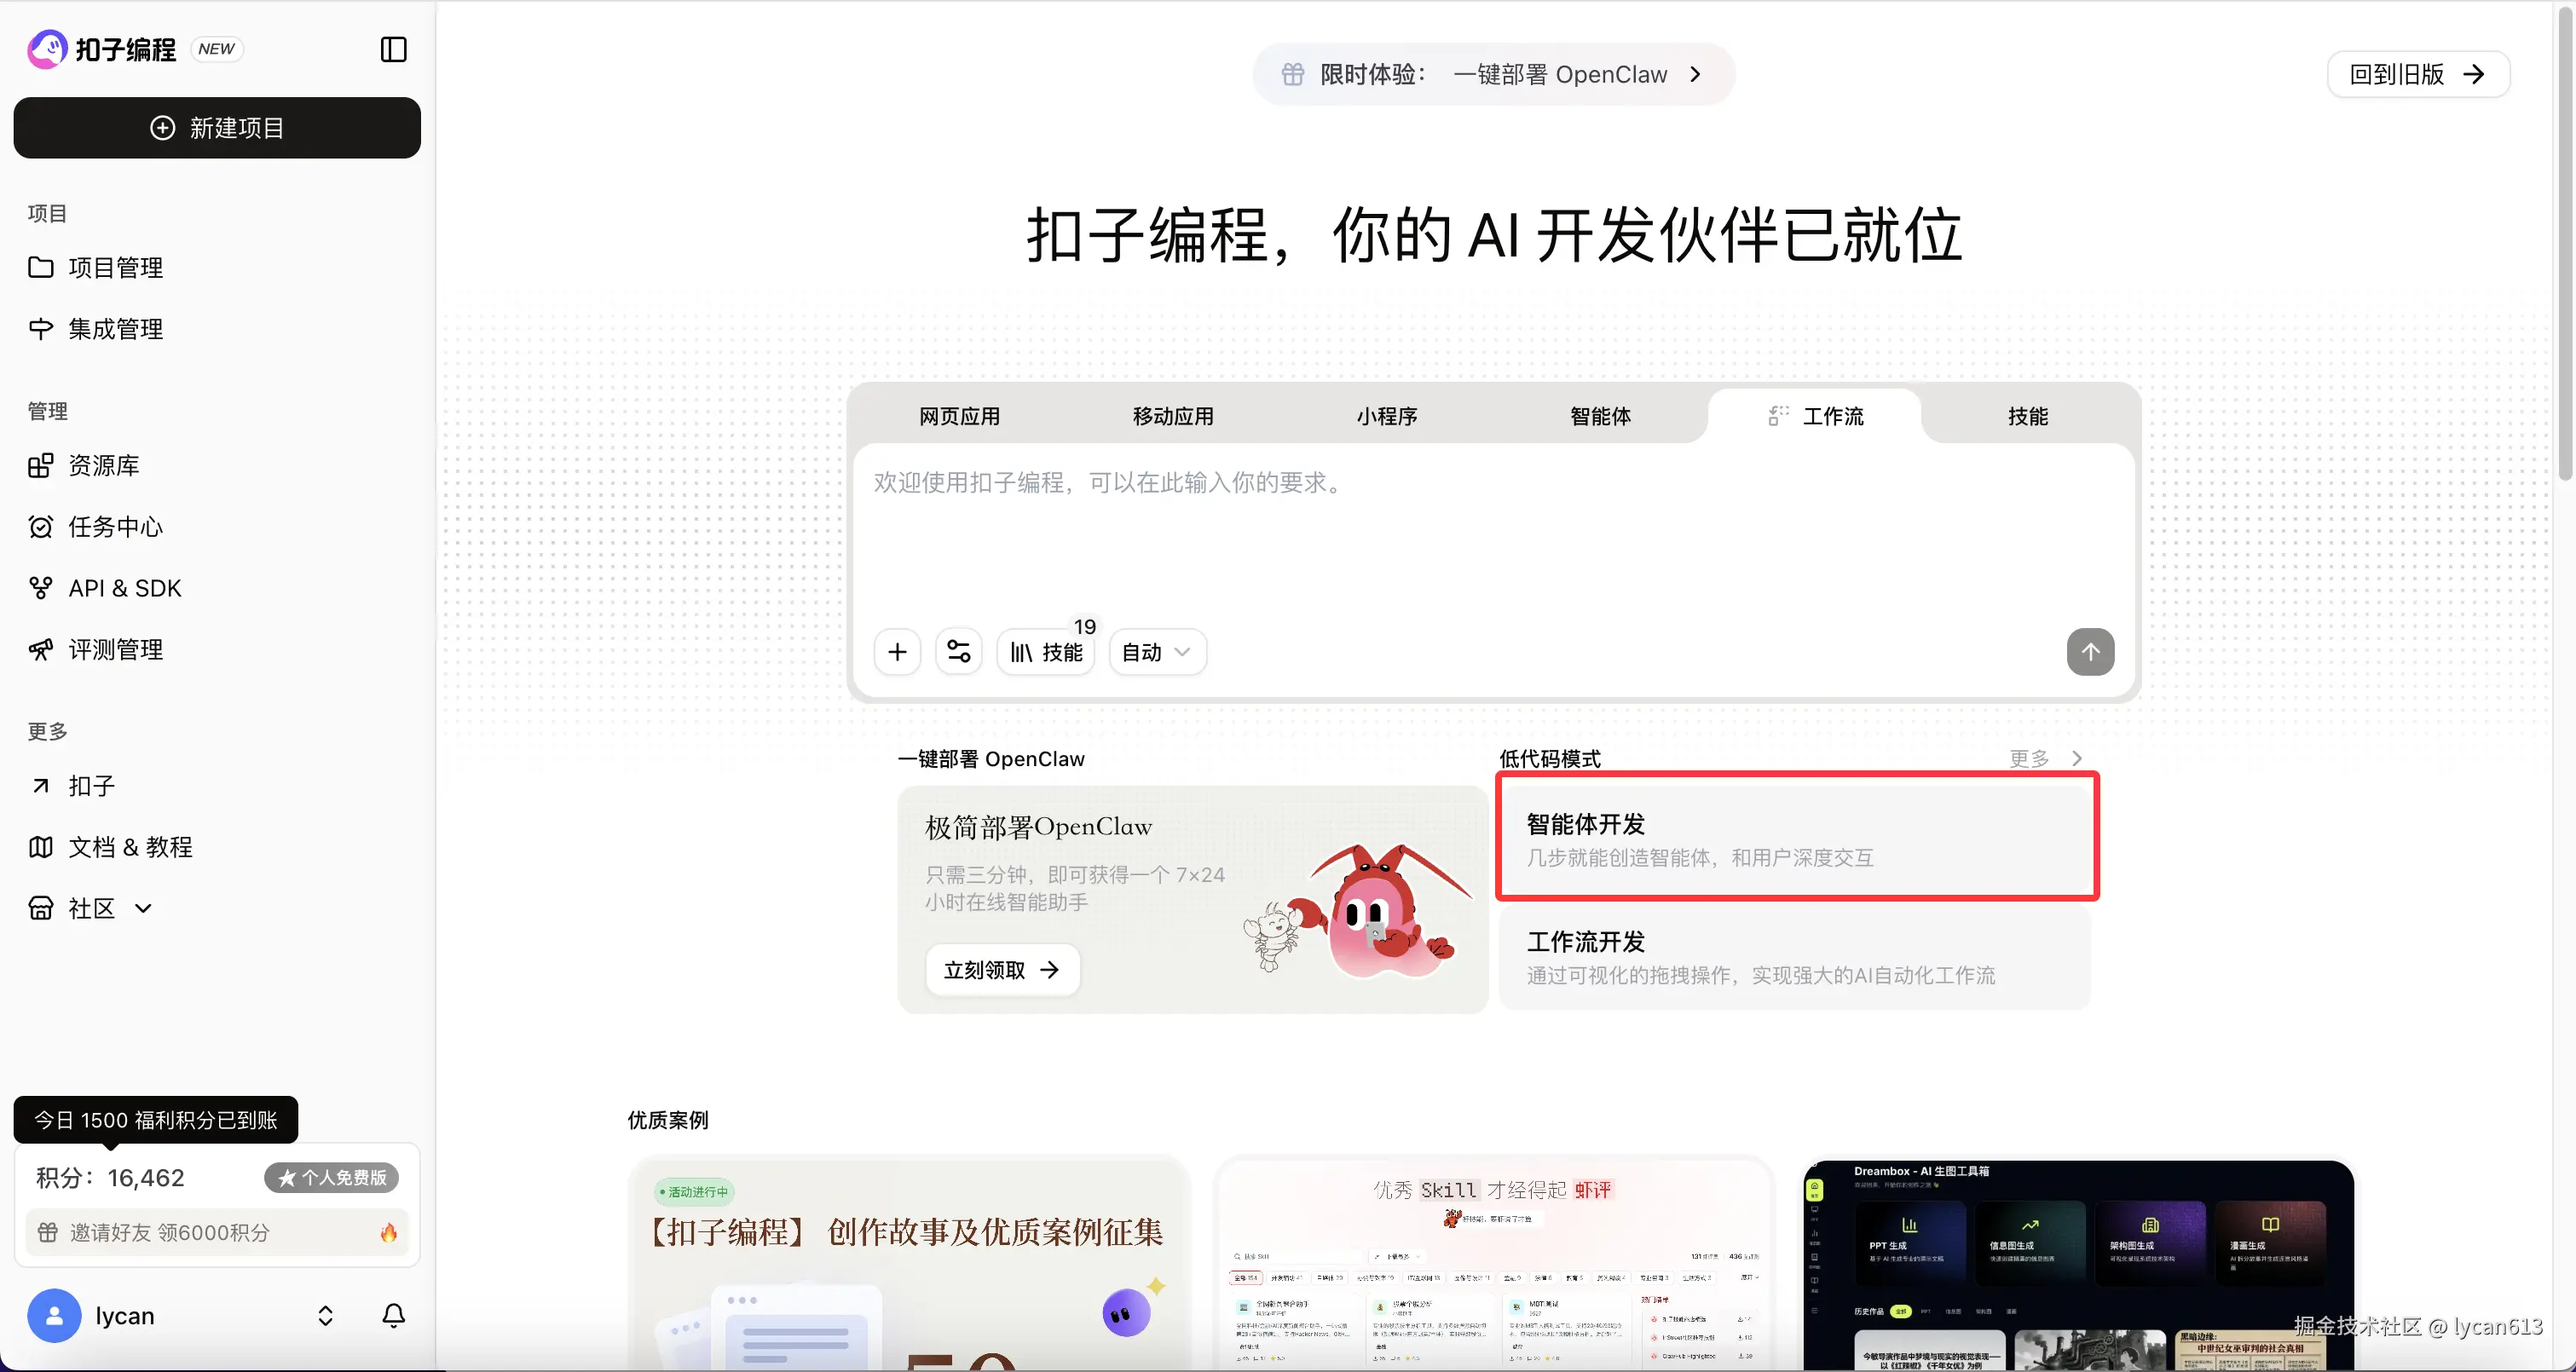Screen dimensions: 2576x1372
Task: Click the requirement text input field
Action: pyautogui.click(x=1490, y=530)
